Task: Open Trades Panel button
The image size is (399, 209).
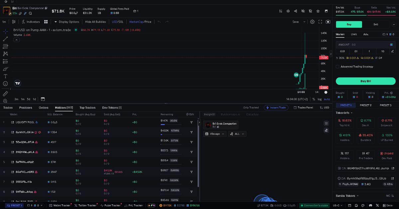Action: click(303, 108)
